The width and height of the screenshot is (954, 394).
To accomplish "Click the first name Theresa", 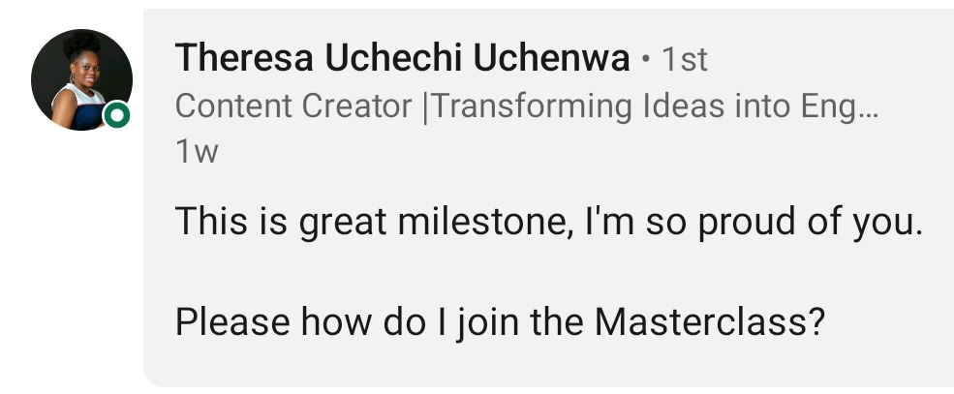I will 245,58.
